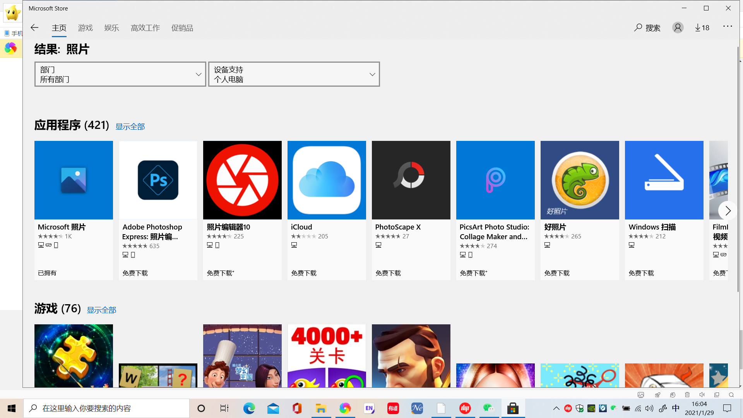This screenshot has width=743, height=418.
Task: Open 有道 dictionary from taskbar
Action: point(393,408)
